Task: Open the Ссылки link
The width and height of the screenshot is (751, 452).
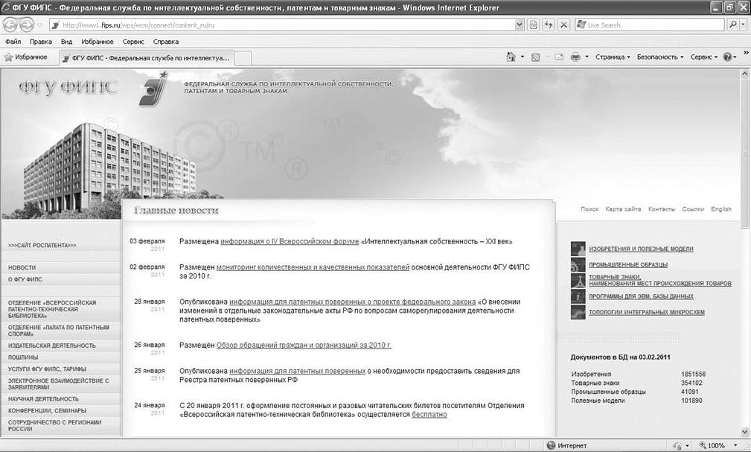Action: coord(692,209)
